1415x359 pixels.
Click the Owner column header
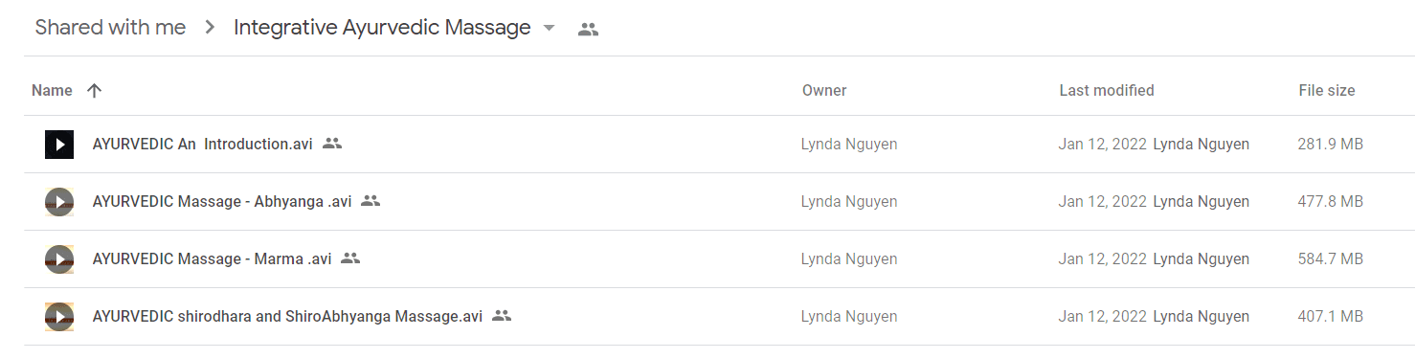click(824, 91)
